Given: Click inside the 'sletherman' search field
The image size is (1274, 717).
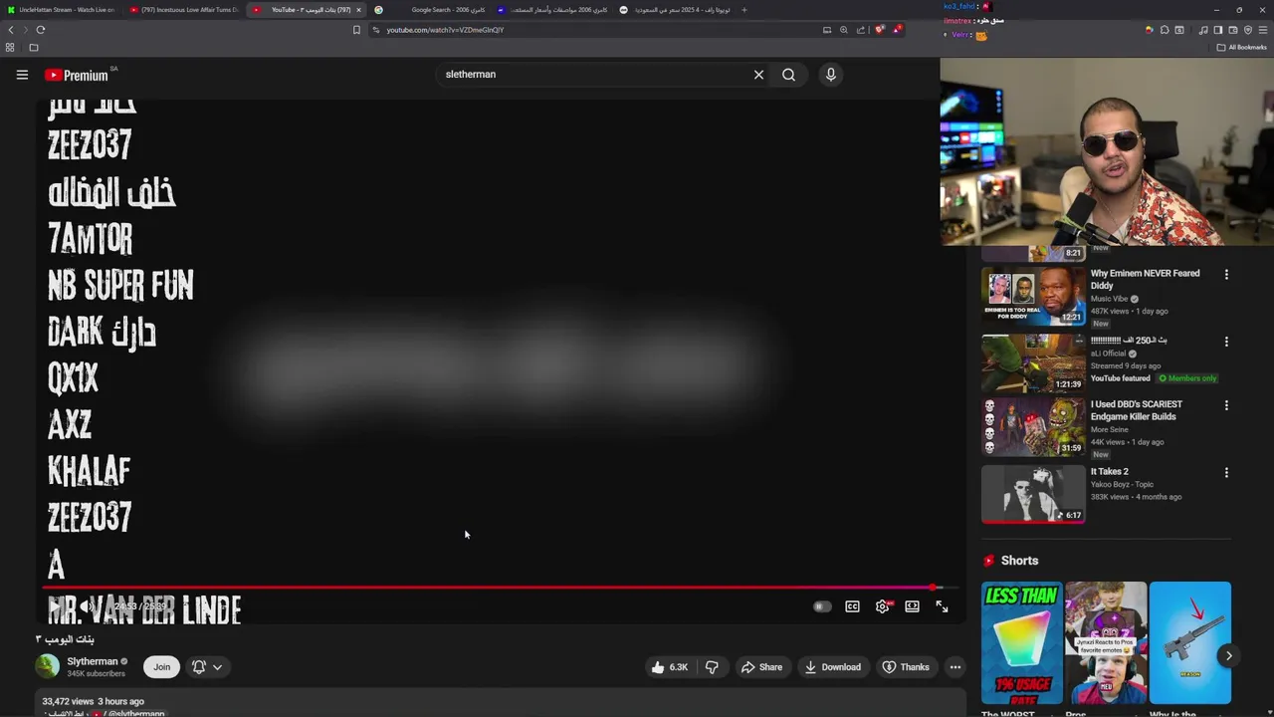Looking at the screenshot, I should pos(592,75).
